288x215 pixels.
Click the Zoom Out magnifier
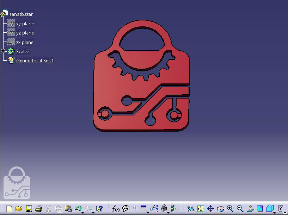240,209
